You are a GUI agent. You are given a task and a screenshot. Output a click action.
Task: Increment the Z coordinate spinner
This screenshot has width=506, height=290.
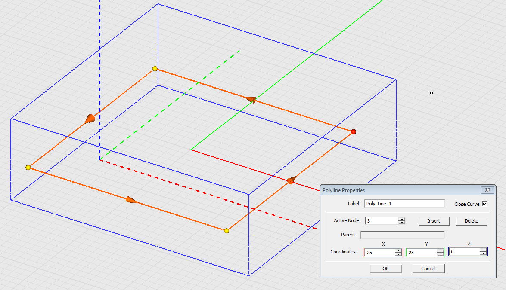pyautogui.click(x=483, y=250)
